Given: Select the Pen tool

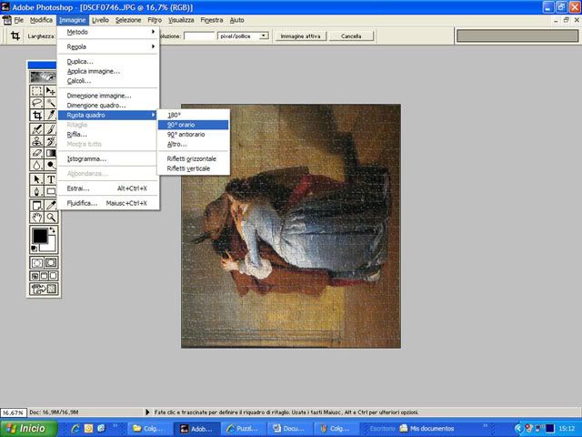Looking at the screenshot, I should coord(36,191).
